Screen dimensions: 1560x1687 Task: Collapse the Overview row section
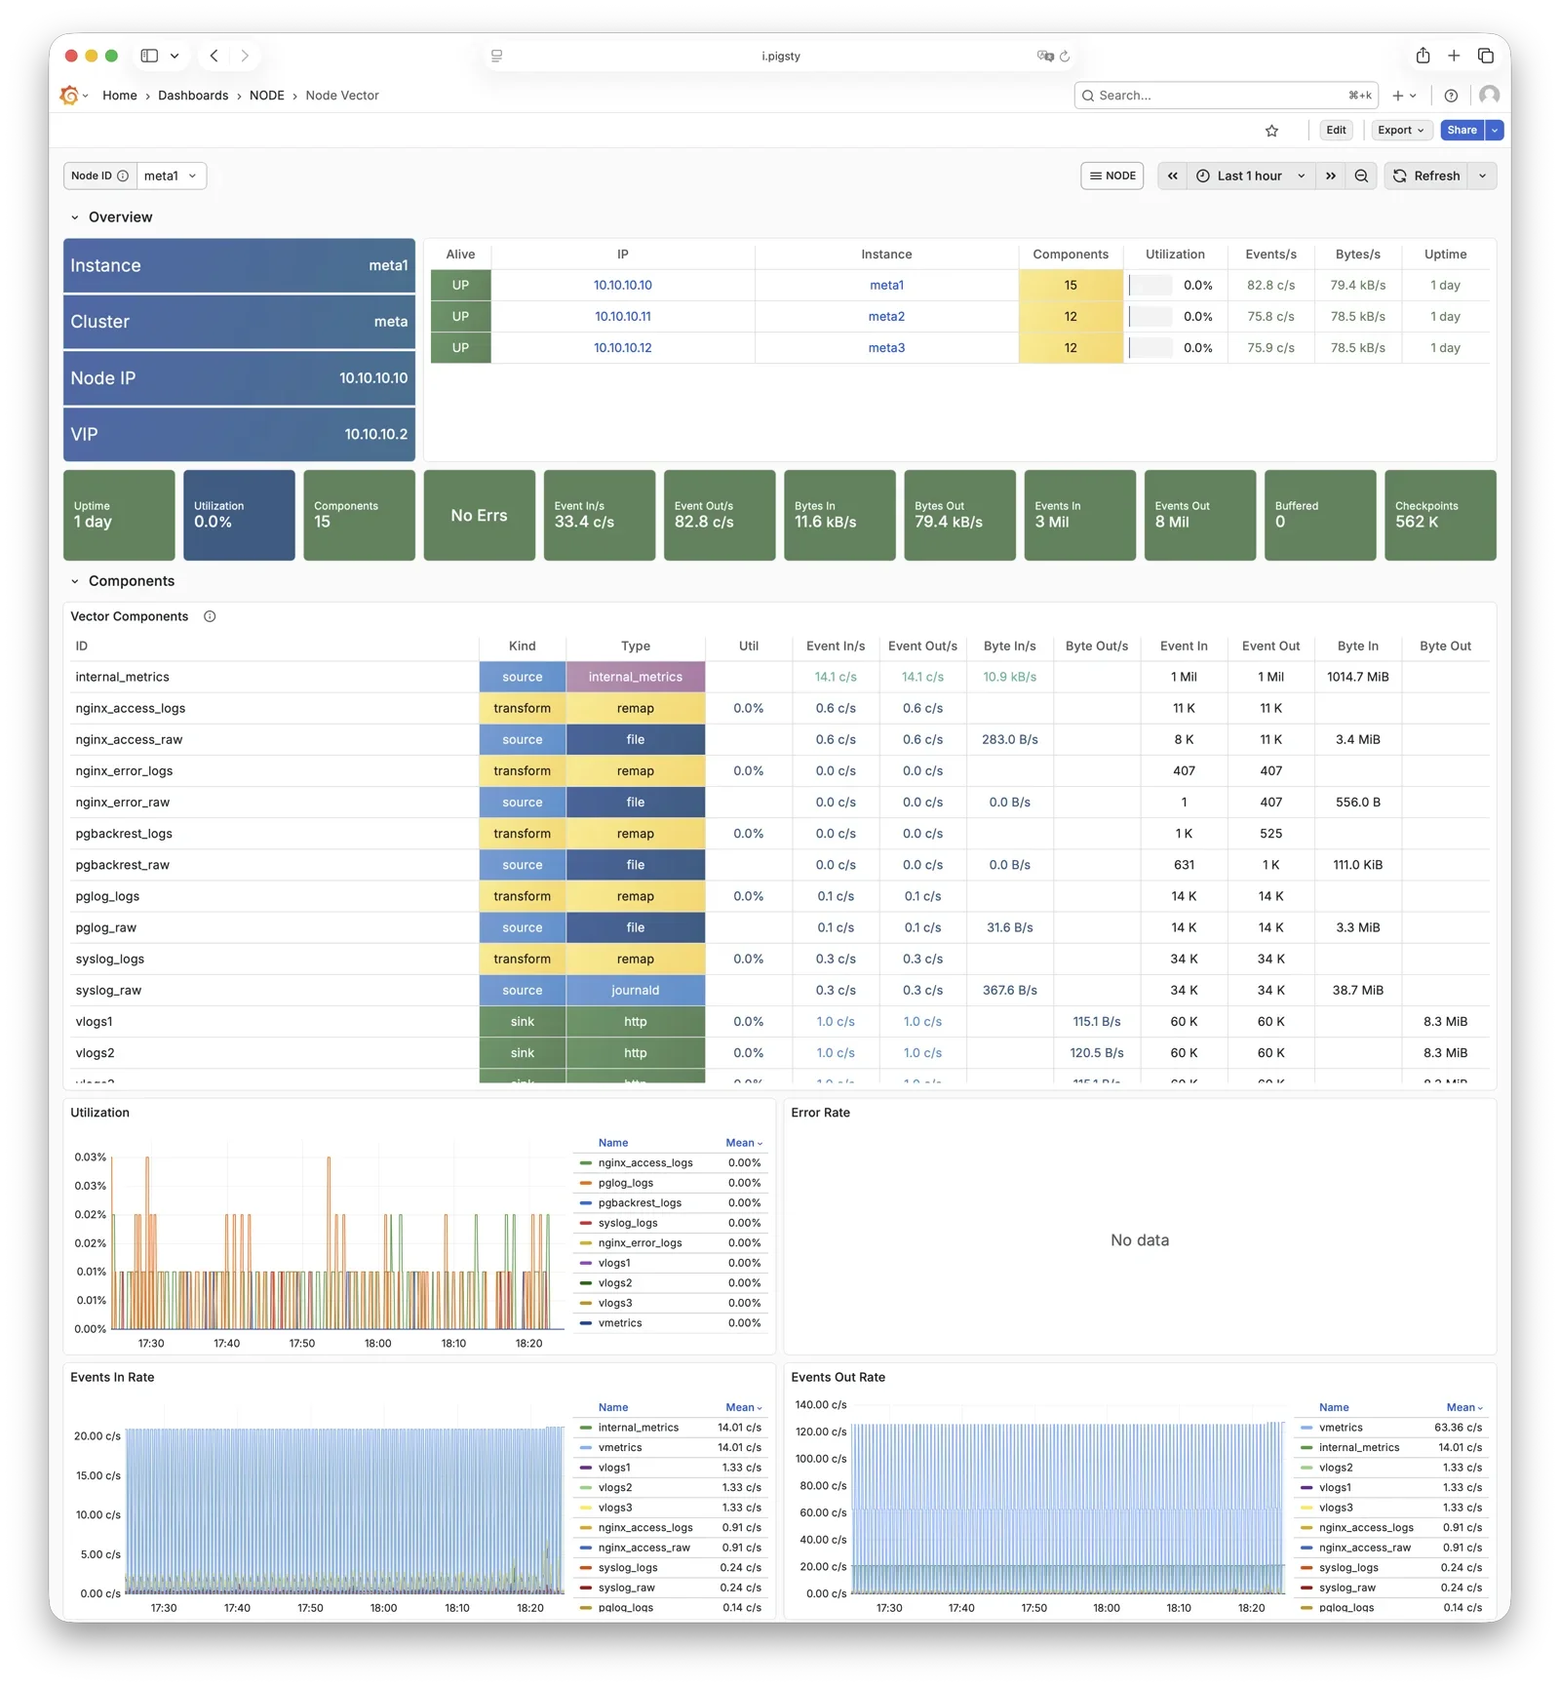(x=75, y=217)
